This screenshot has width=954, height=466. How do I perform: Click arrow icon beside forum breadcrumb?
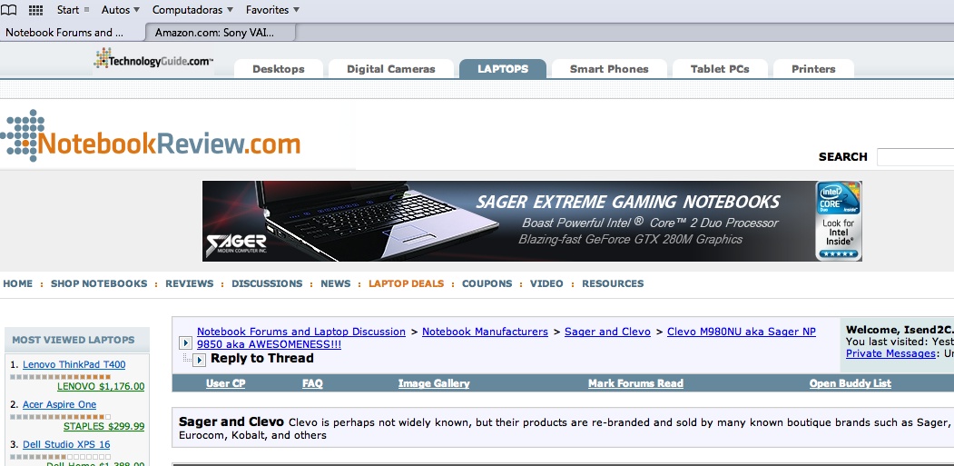coord(185,343)
